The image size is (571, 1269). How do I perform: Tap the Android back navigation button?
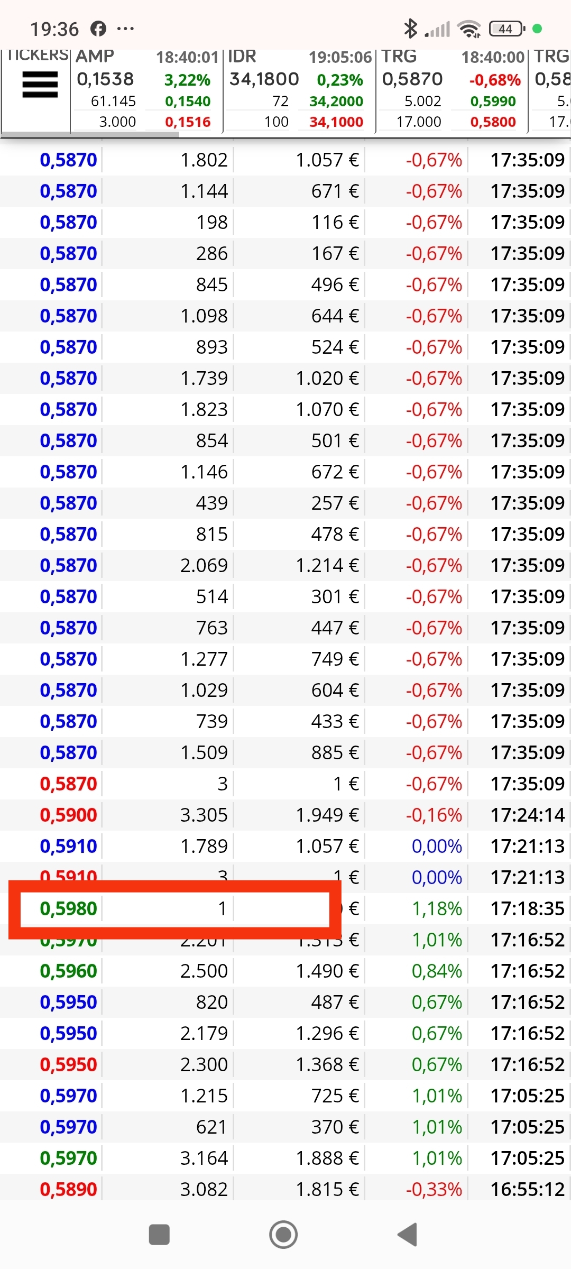(x=408, y=1235)
